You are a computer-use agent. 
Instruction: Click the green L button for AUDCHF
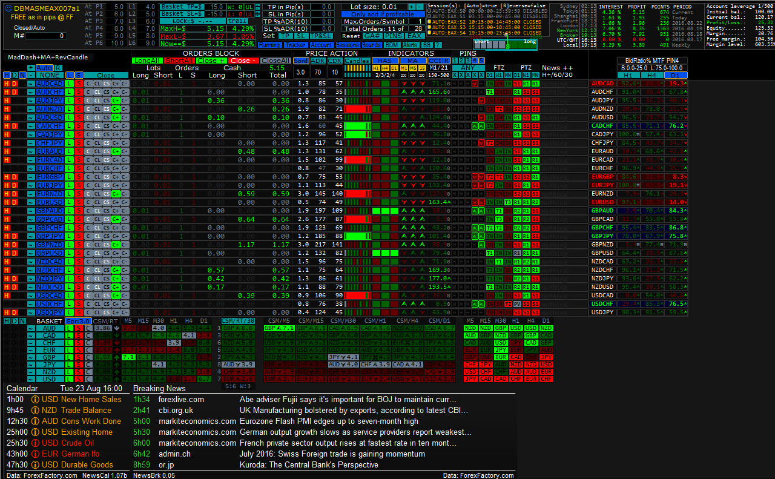70,92
